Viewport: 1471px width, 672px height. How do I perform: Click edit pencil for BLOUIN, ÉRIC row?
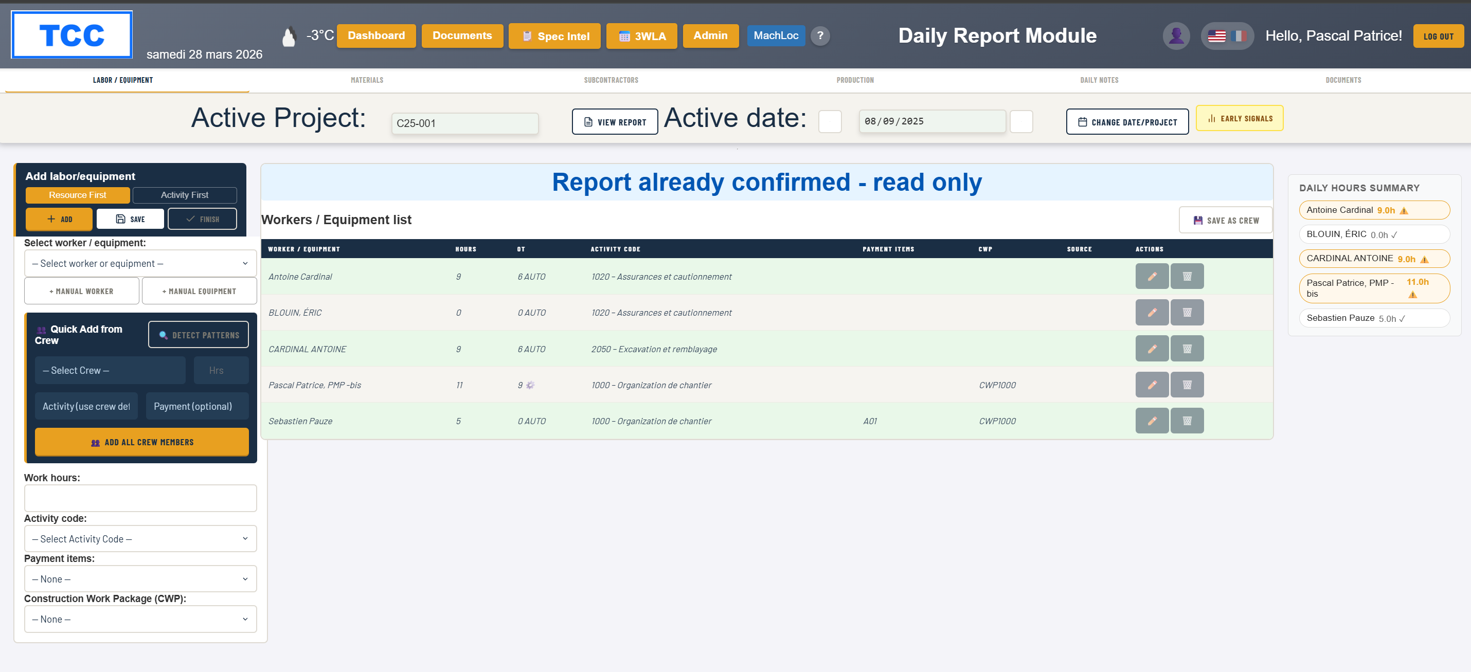[1151, 312]
